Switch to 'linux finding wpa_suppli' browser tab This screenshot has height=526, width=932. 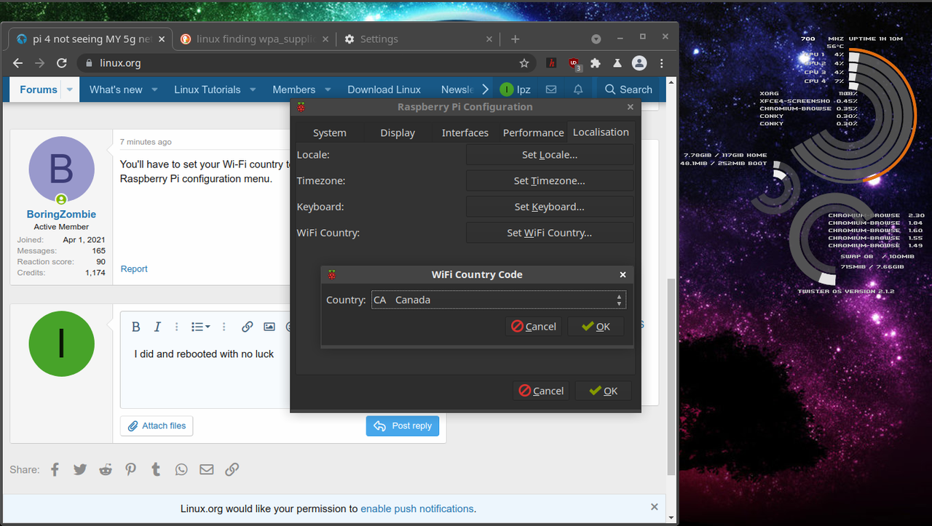coord(254,39)
